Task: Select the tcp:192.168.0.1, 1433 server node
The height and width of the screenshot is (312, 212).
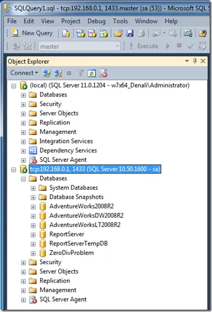Action: 95,169
